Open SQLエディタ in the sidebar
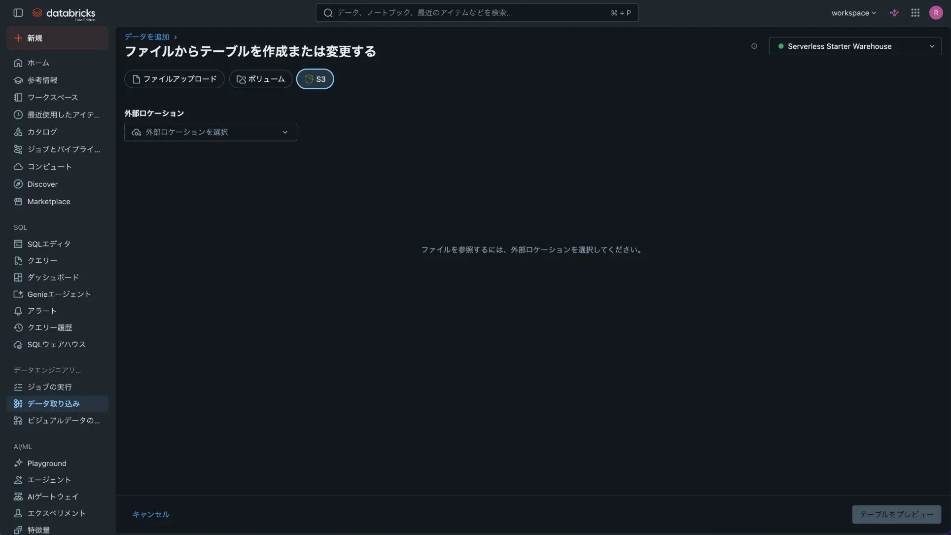 pyautogui.click(x=58, y=244)
